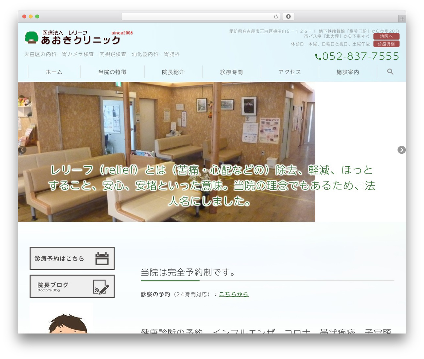Click the 休診日 closed days text
This screenshot has height=359, width=424.
tap(331, 44)
